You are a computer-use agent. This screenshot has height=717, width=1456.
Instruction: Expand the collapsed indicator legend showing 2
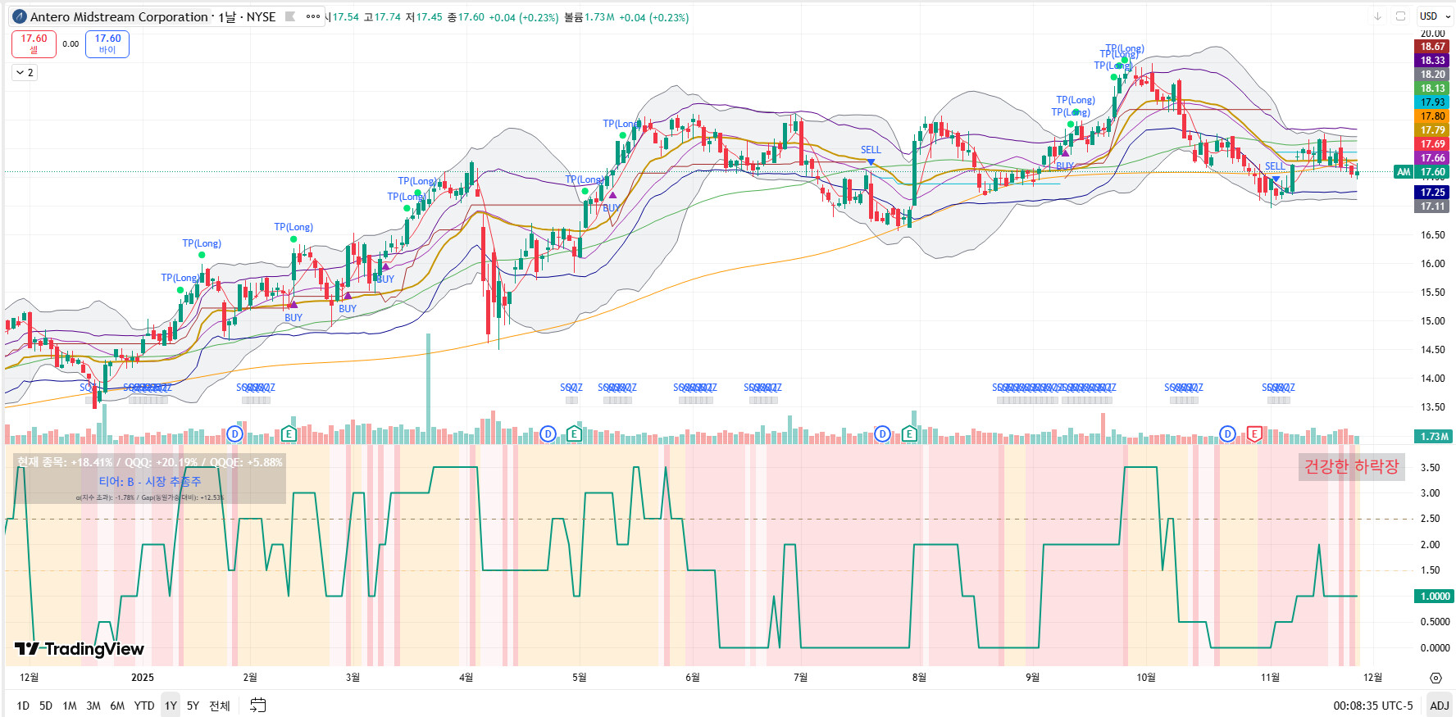click(25, 73)
